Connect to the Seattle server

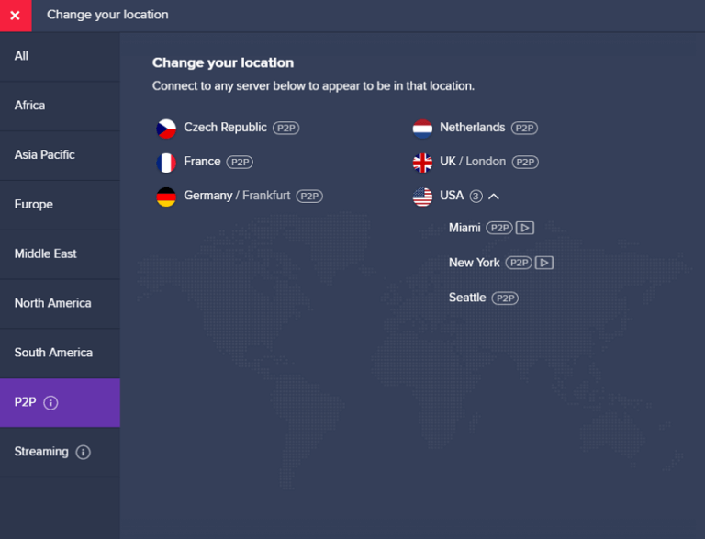click(x=467, y=298)
